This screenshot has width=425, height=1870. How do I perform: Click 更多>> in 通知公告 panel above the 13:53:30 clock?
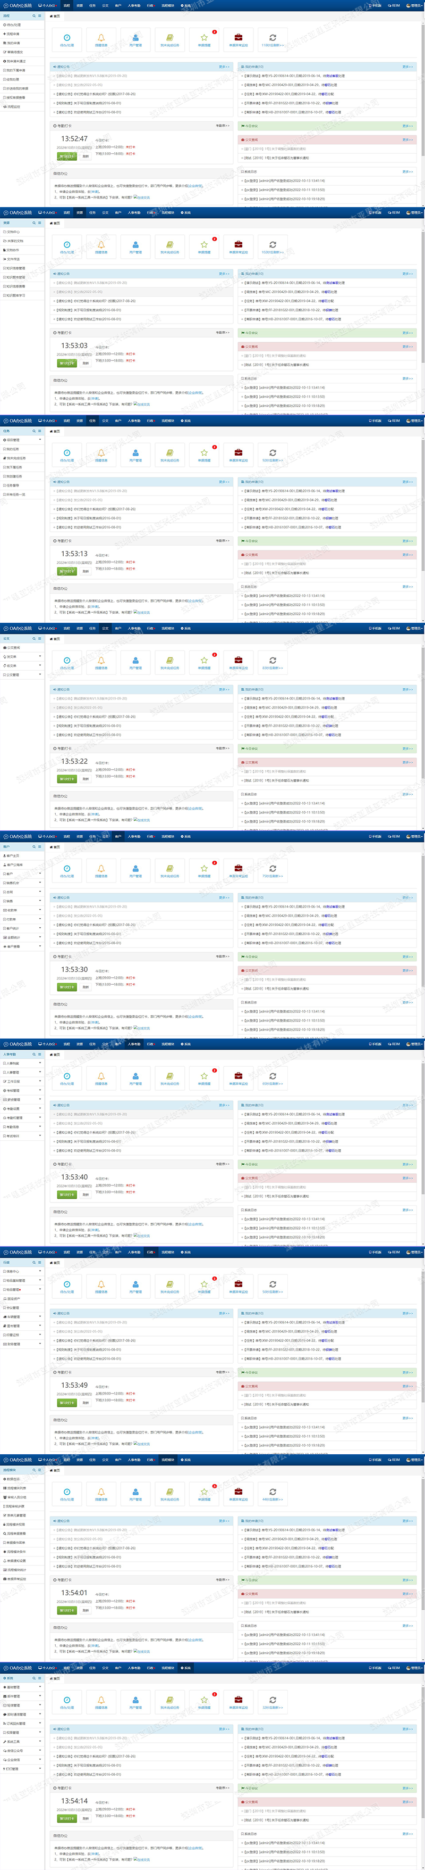point(224,898)
